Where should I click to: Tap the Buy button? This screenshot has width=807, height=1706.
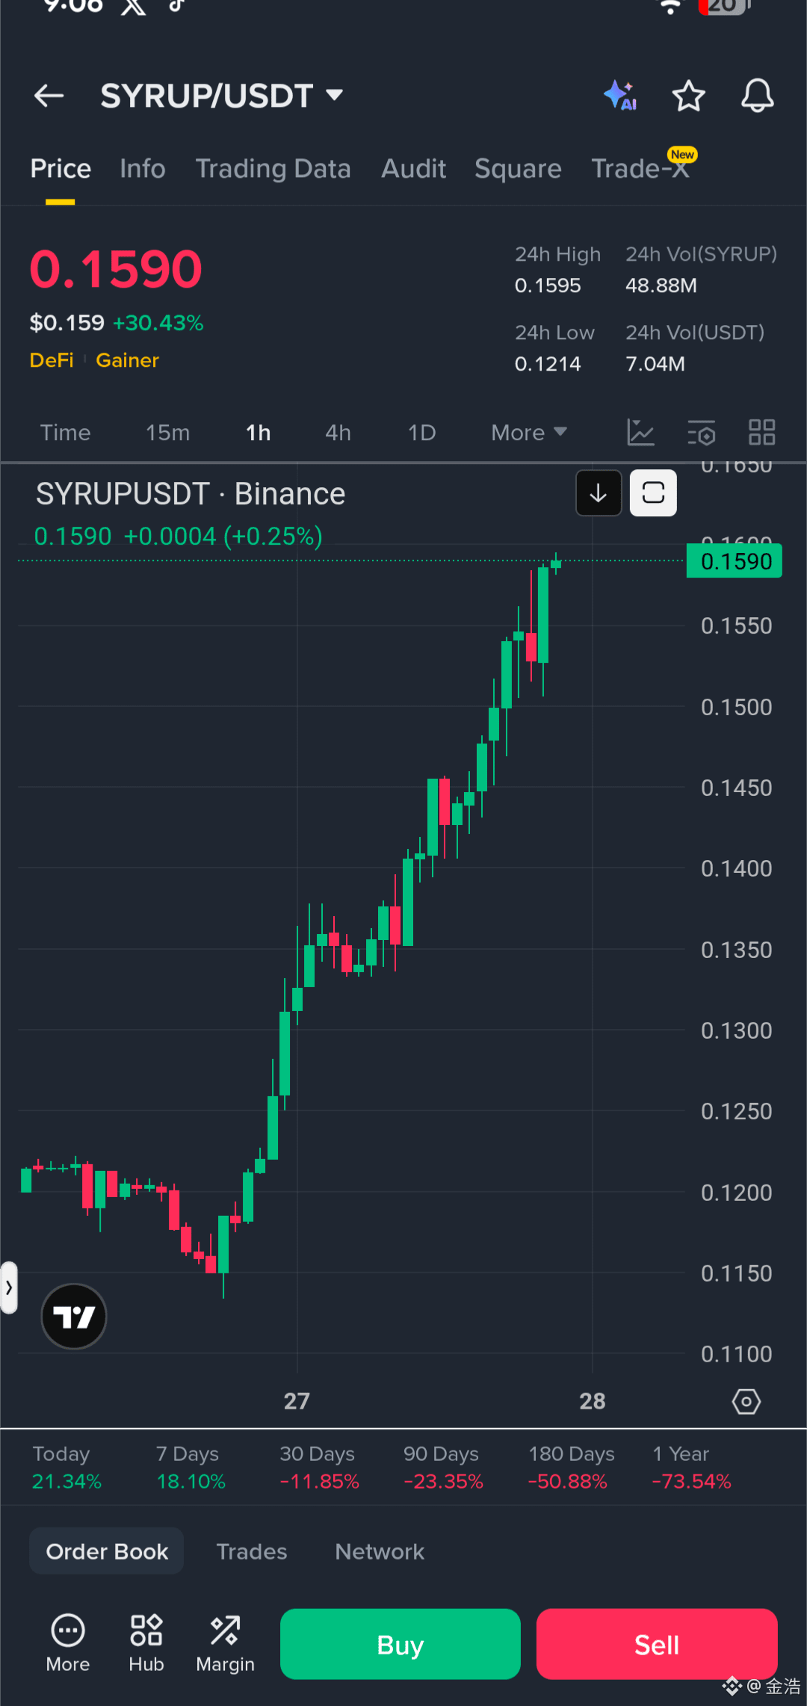point(400,1644)
